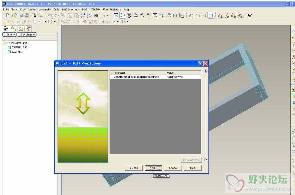Switch to Hidden Line display style
Viewport: 295px width, 195px height.
198,15
